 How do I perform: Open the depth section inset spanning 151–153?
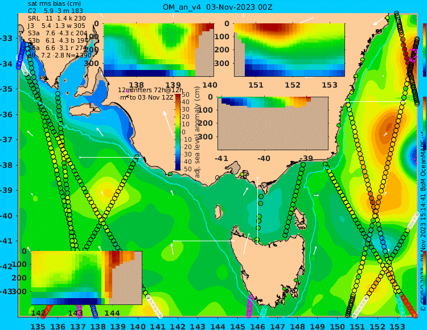coord(289,50)
